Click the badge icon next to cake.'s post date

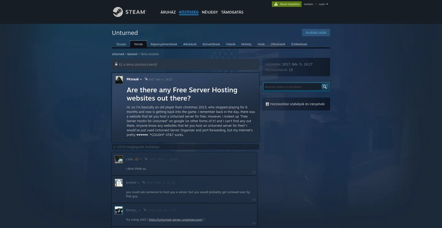pos(146,159)
